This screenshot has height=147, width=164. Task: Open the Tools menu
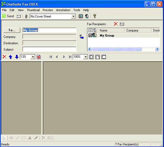point(77,10)
